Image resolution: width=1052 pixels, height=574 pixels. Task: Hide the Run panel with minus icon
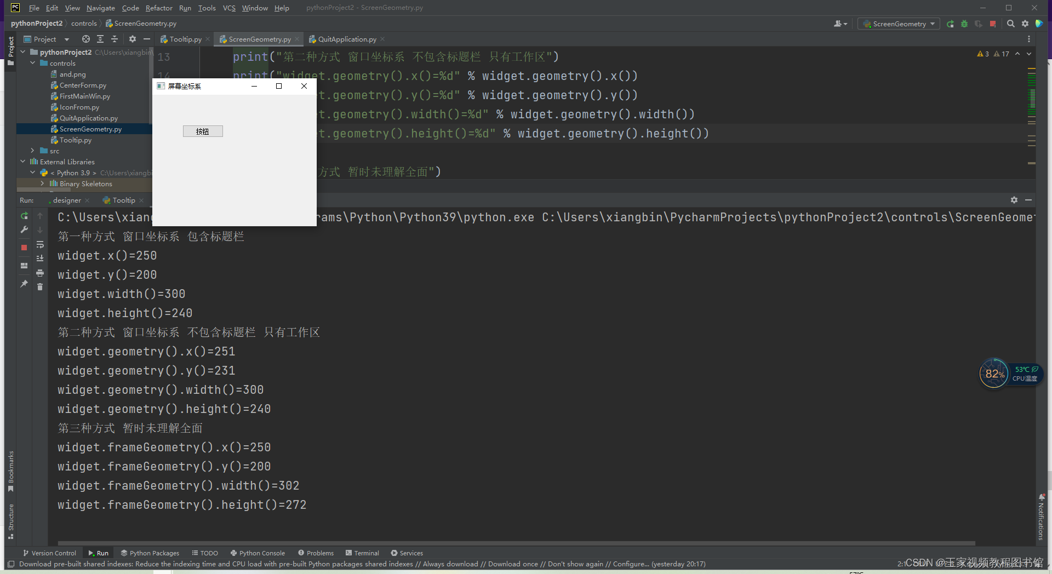click(x=1028, y=200)
